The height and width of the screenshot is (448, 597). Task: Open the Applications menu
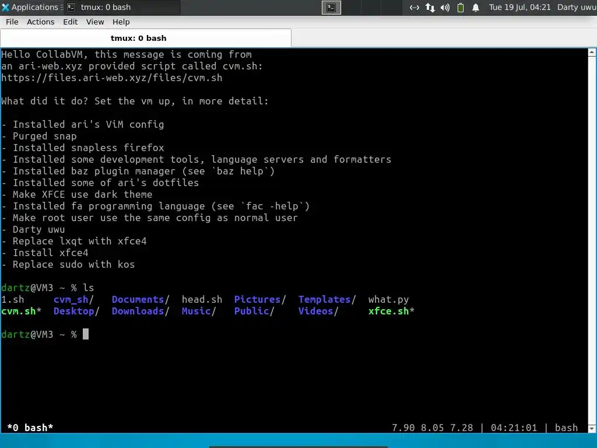tap(32, 7)
